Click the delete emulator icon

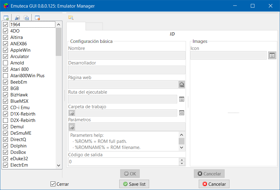point(37,18)
